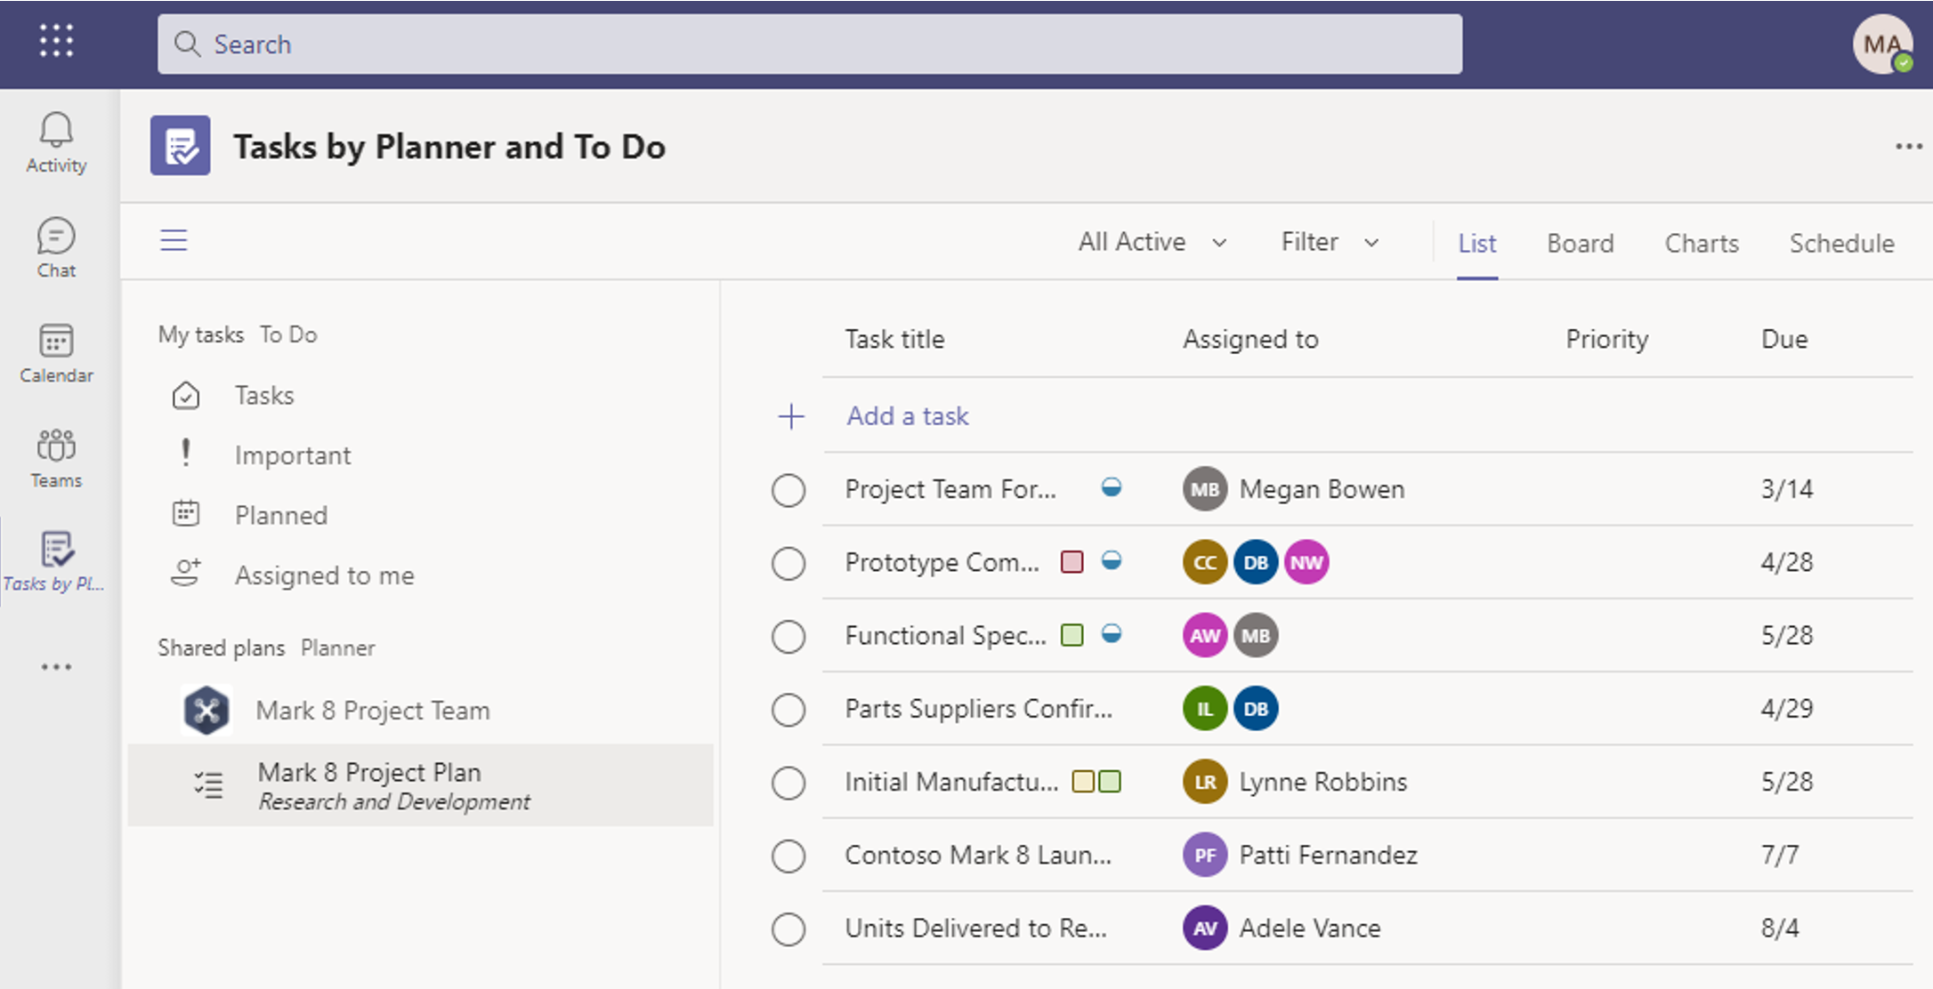
Task: Click the Mark 8 Project Team X icon
Action: [207, 709]
